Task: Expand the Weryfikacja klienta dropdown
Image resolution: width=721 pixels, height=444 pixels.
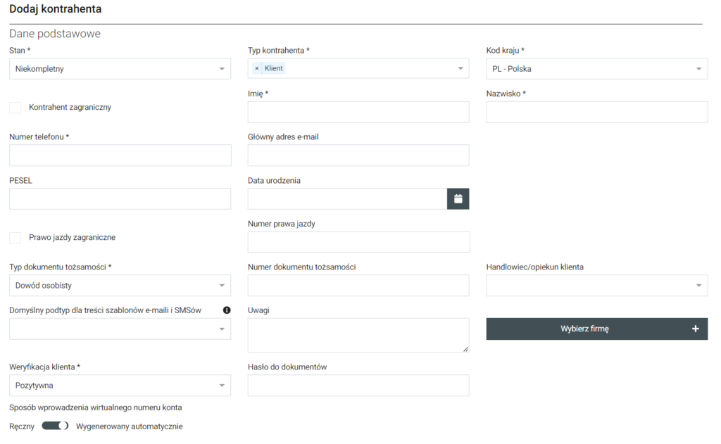Action: coord(120,386)
